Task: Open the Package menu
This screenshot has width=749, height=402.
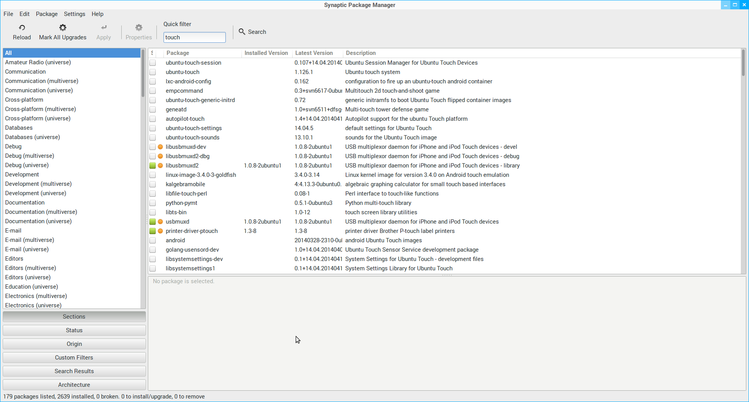Action: pos(47,14)
